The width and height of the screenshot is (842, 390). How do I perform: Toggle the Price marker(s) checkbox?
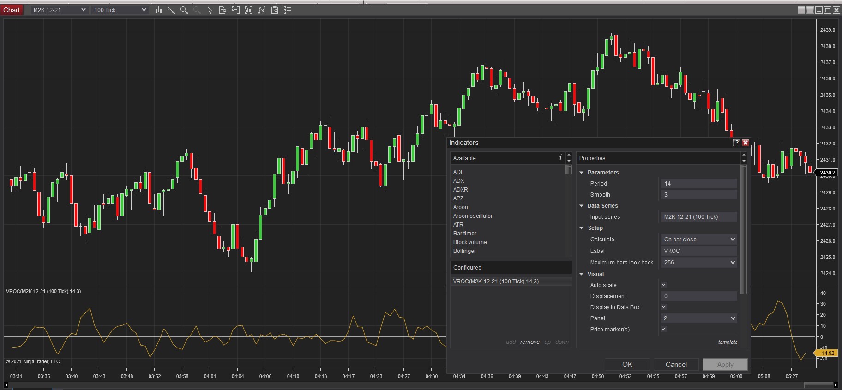click(664, 330)
